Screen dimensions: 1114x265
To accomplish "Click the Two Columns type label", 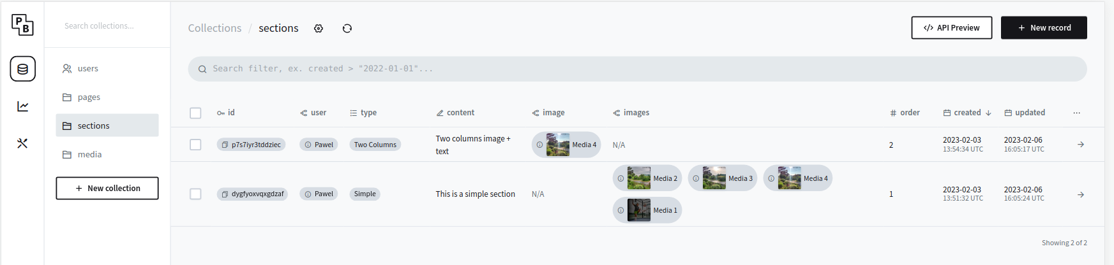I will (x=375, y=145).
